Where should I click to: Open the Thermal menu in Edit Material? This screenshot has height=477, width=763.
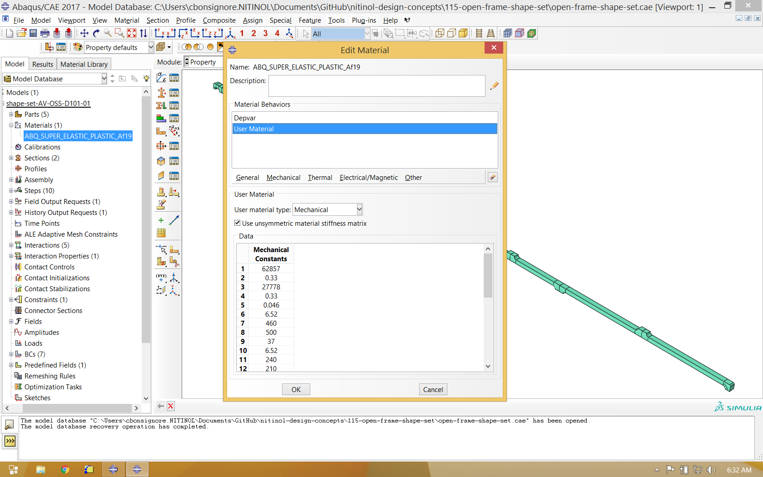320,178
